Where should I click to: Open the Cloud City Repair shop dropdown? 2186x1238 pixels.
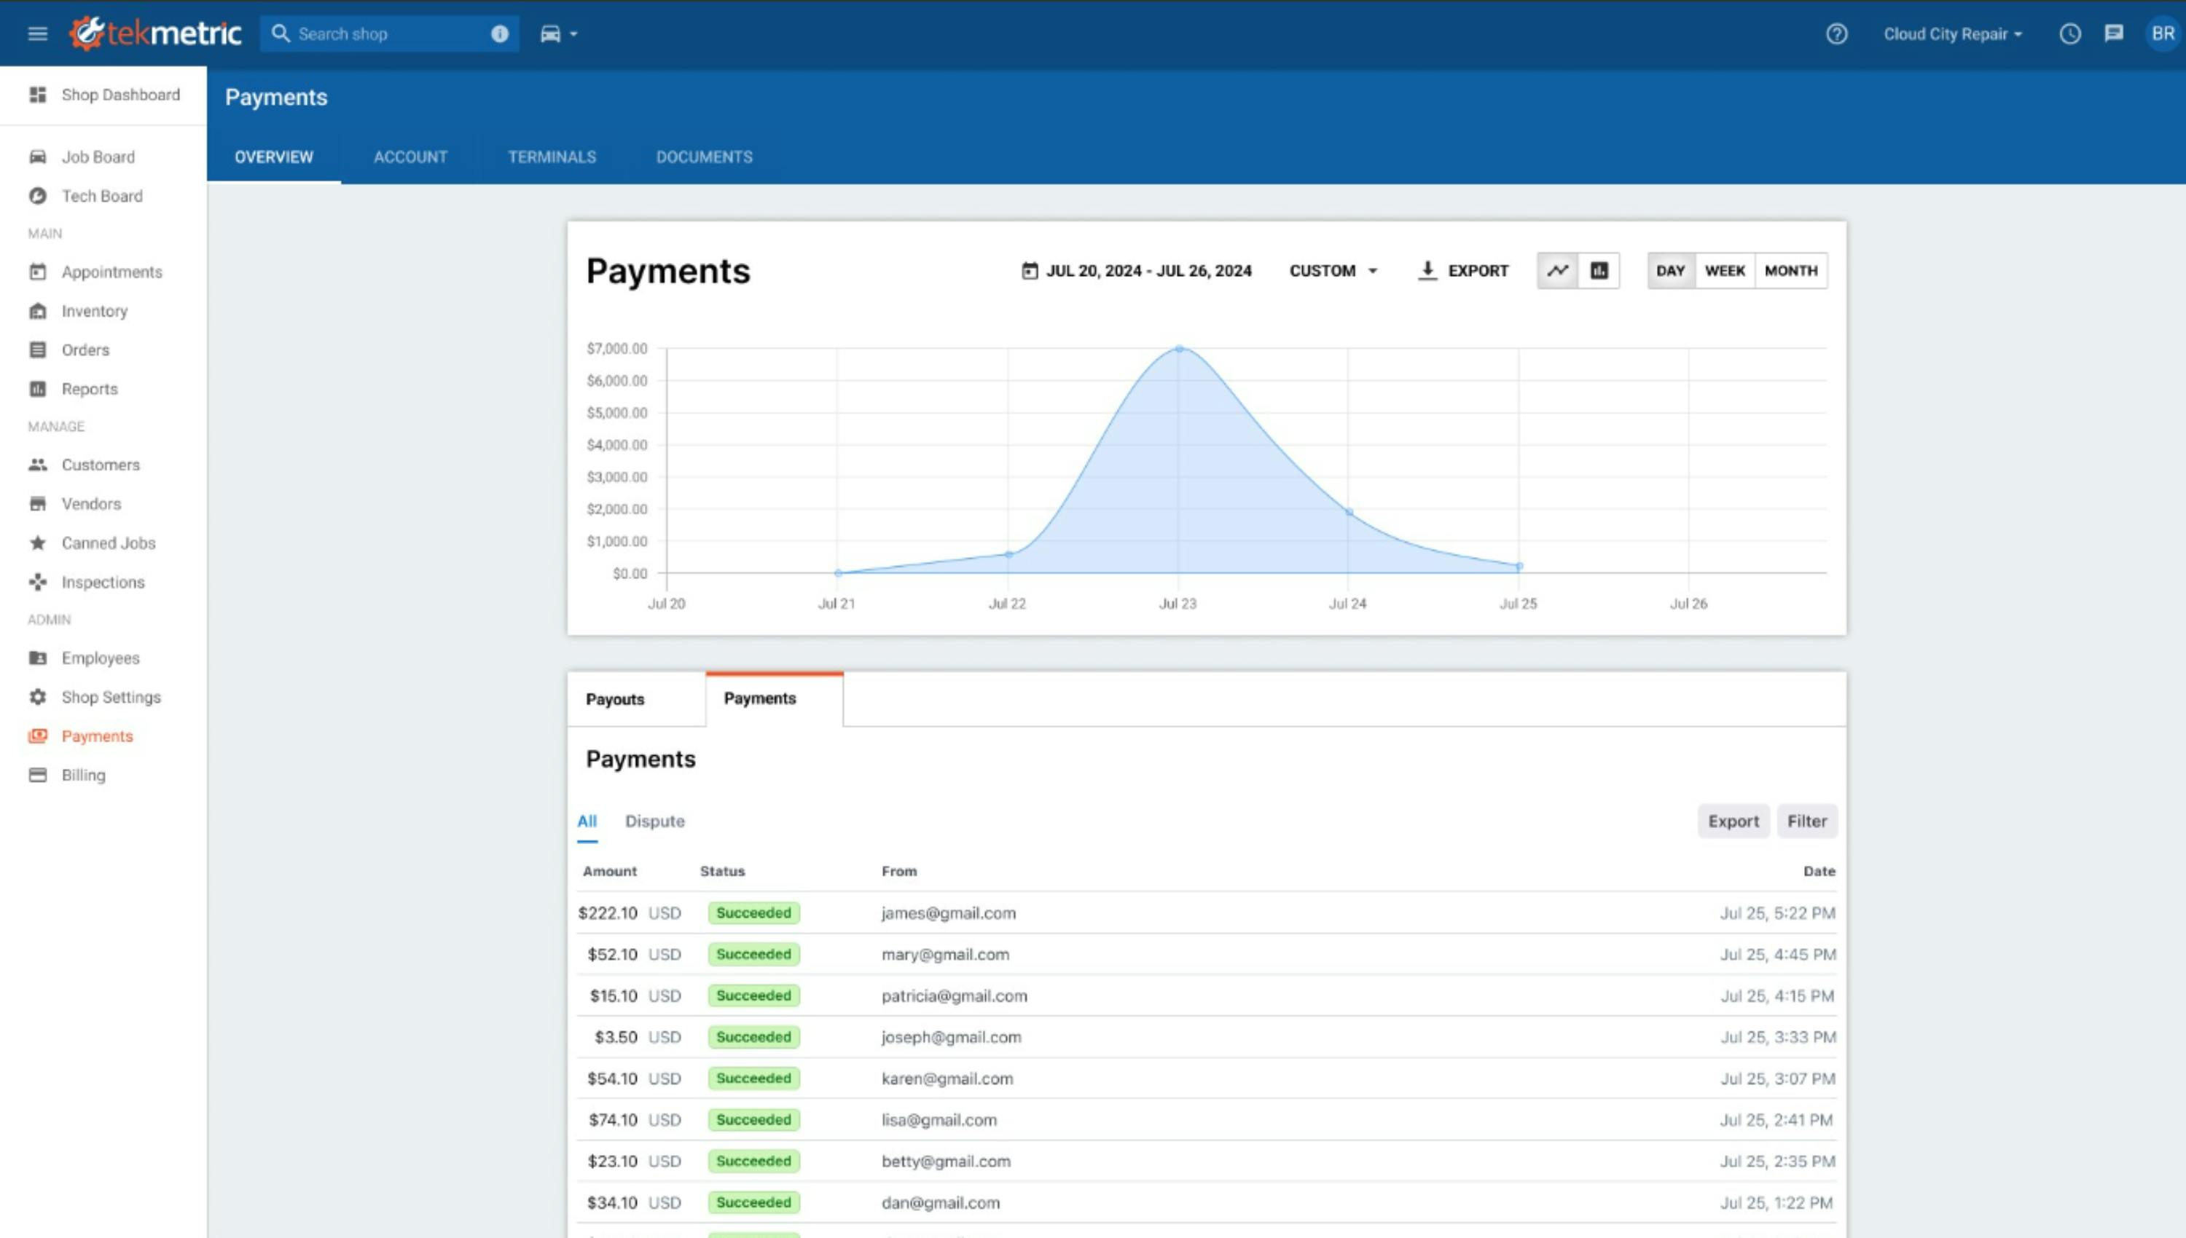(1952, 34)
